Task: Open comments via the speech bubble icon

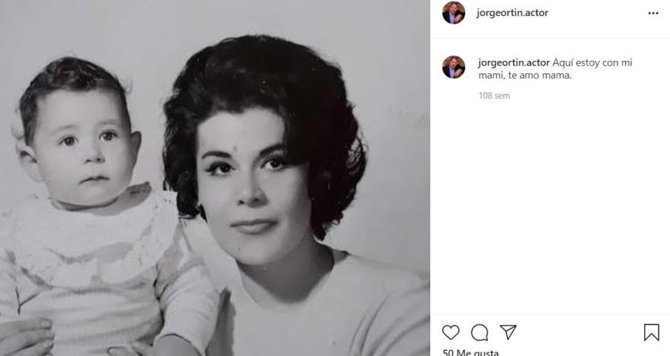Action: (x=480, y=332)
